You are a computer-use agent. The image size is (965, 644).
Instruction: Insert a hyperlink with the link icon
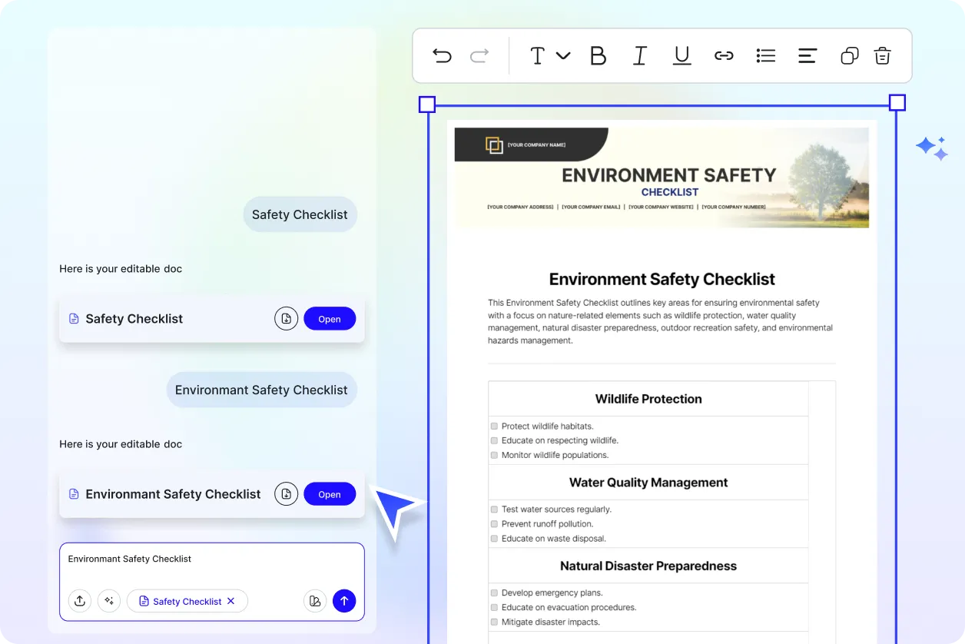[x=724, y=55]
